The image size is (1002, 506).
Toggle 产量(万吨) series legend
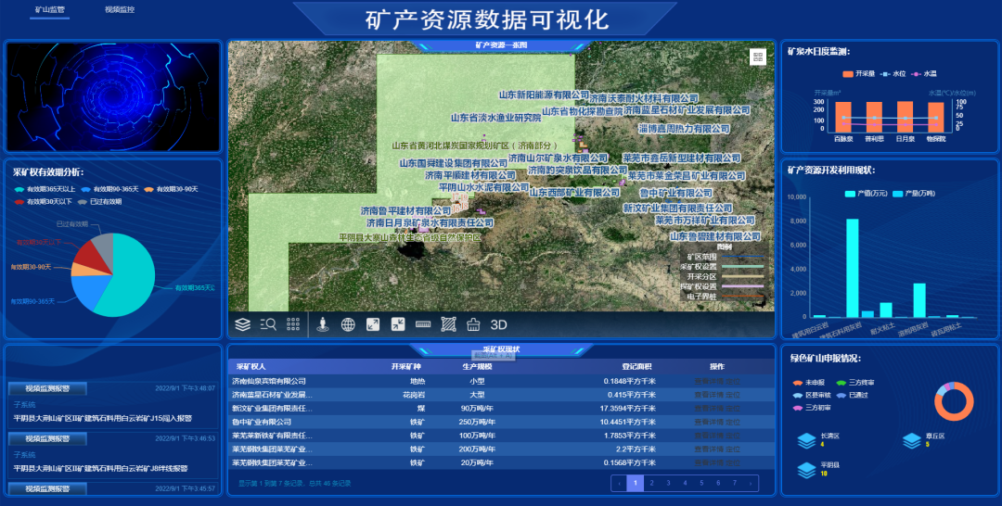913,194
